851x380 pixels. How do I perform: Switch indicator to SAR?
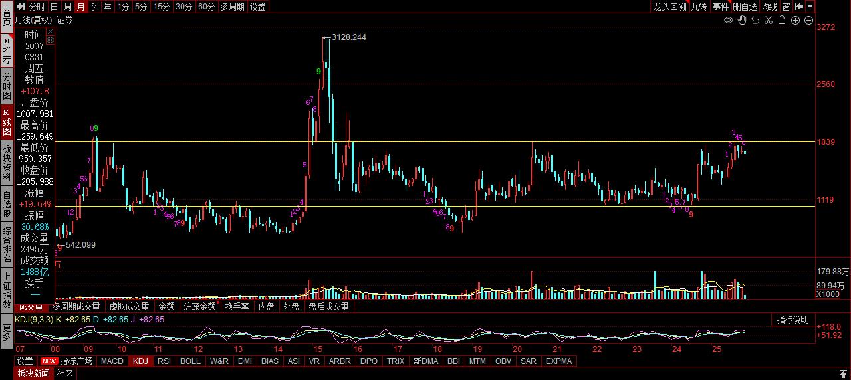click(529, 361)
